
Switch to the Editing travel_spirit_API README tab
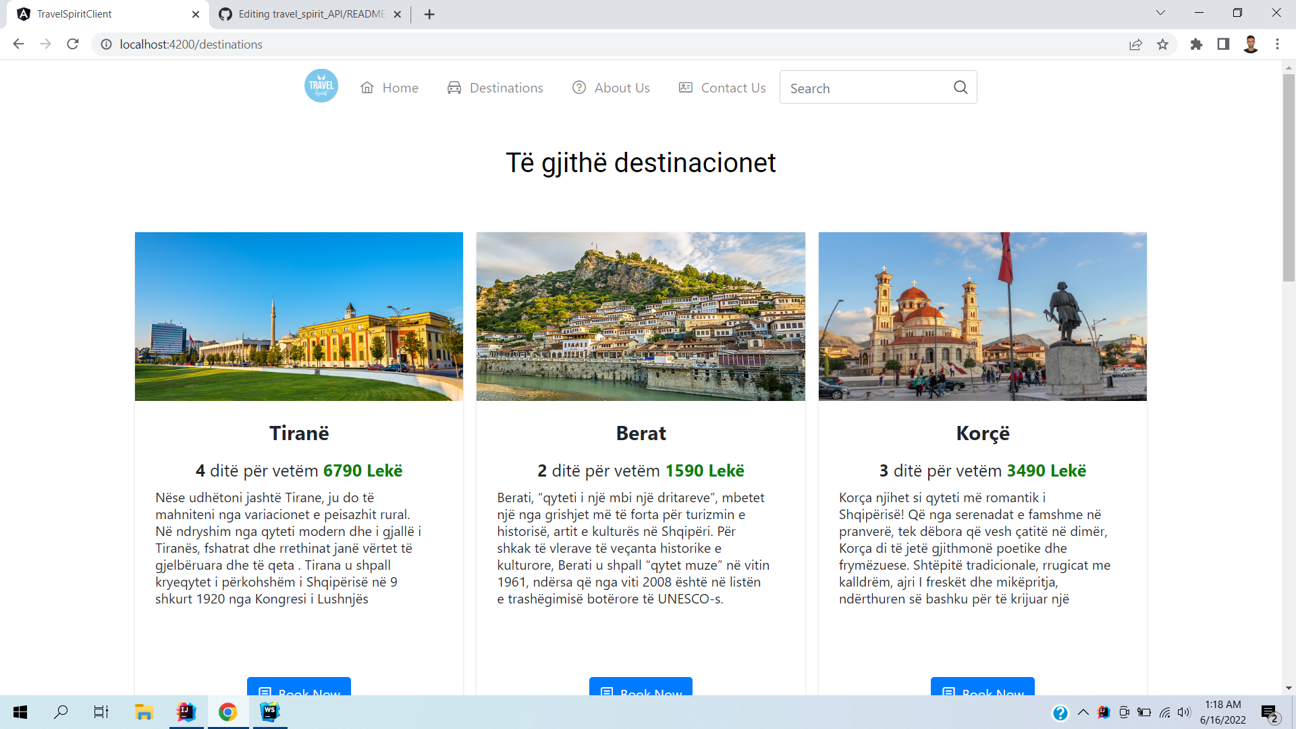click(x=311, y=14)
